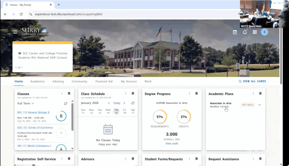
Task: Toggle bookmark on Academic Plans card
Action: pyautogui.click(x=260, y=94)
